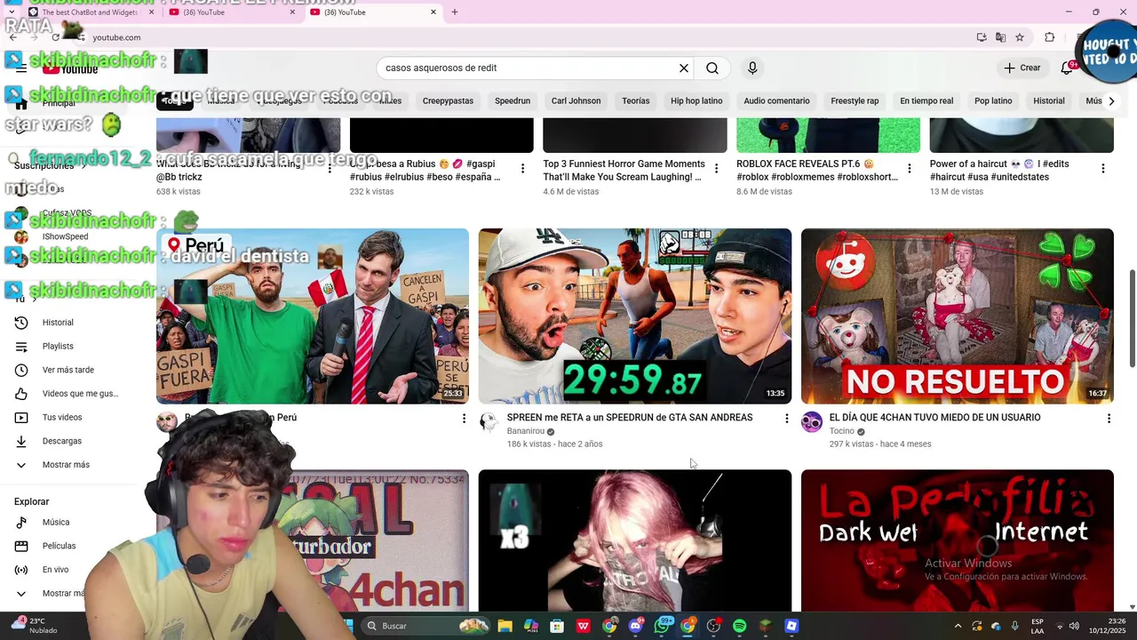Click the Crear button
This screenshot has height=640, width=1137.
1022,68
